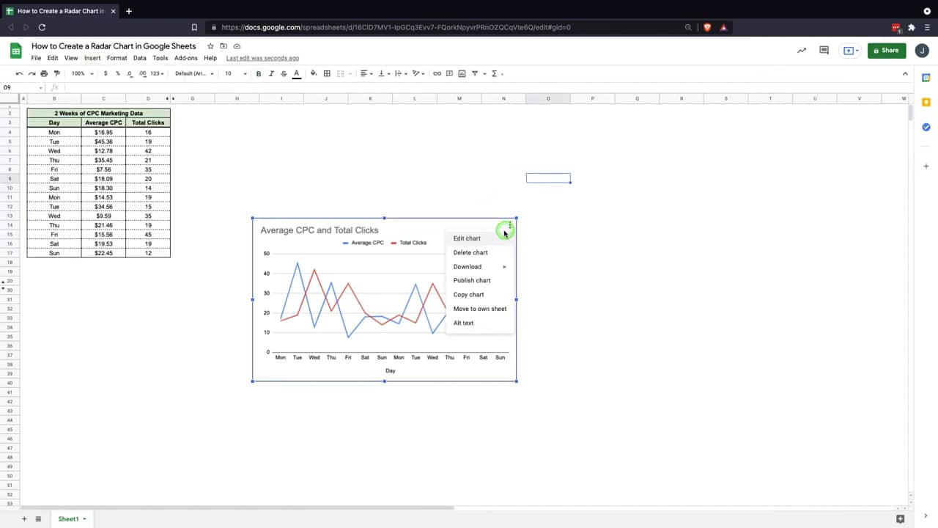Click the Name box showing O9
Image resolution: width=938 pixels, height=528 pixels.
point(22,87)
